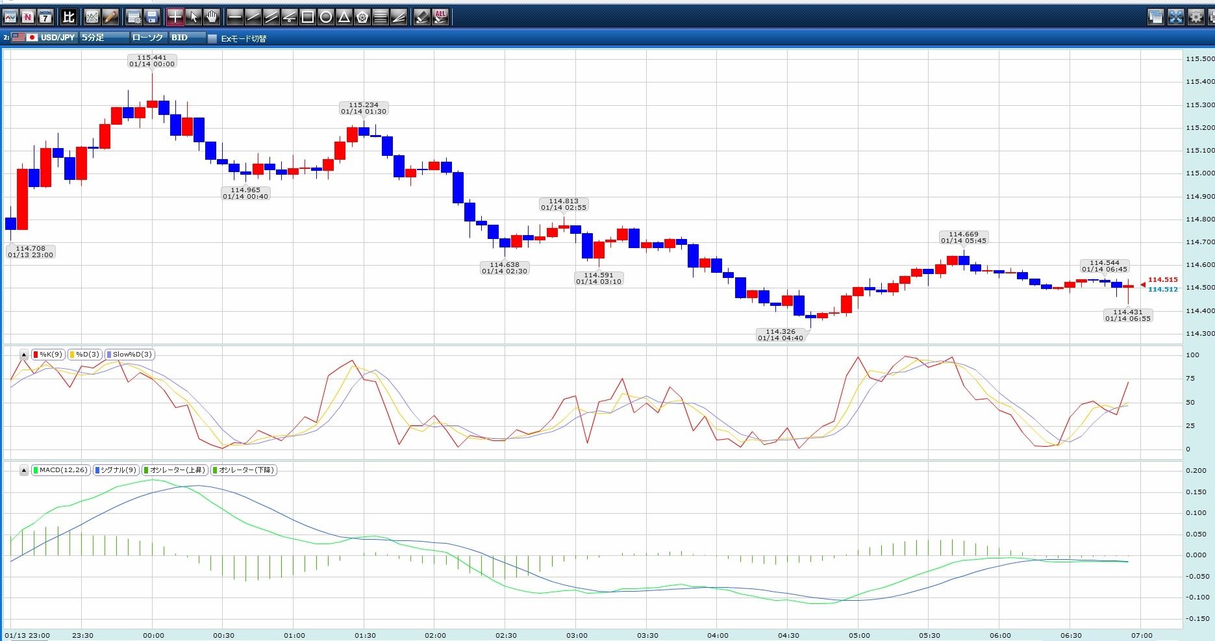Screen dimensions: 1215x641
Task: Click the 114.813 01/14 02:55 label
Action: coord(564,205)
